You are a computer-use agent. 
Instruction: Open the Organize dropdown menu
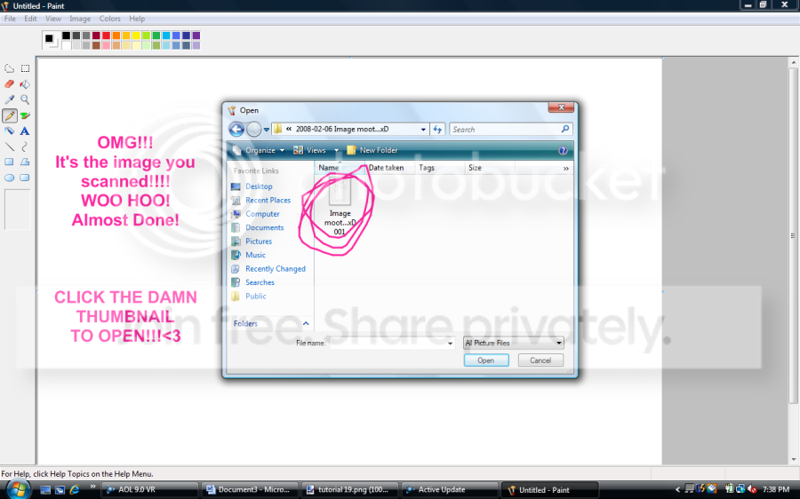(x=259, y=150)
